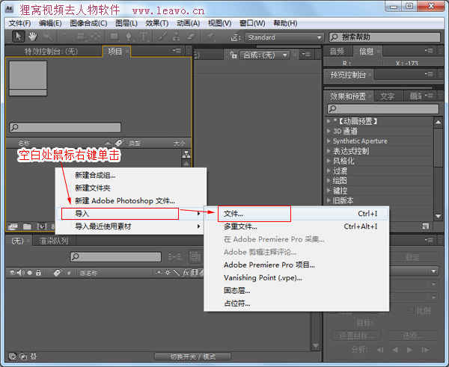Image resolution: width=449 pixels, height=367 pixels.
Task: Click the flowchart view icon in project panel
Action: (186, 154)
